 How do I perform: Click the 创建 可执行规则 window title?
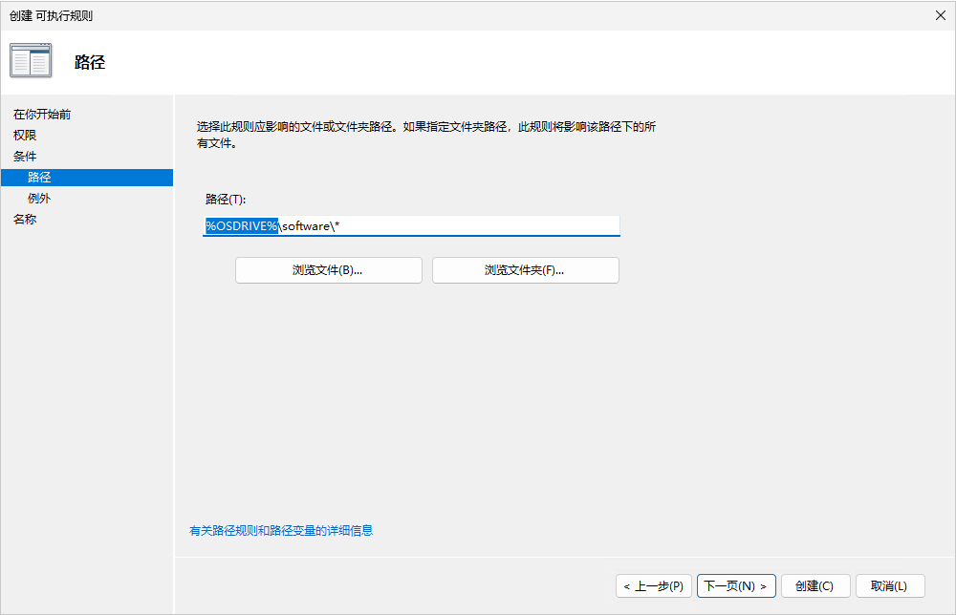coord(52,16)
